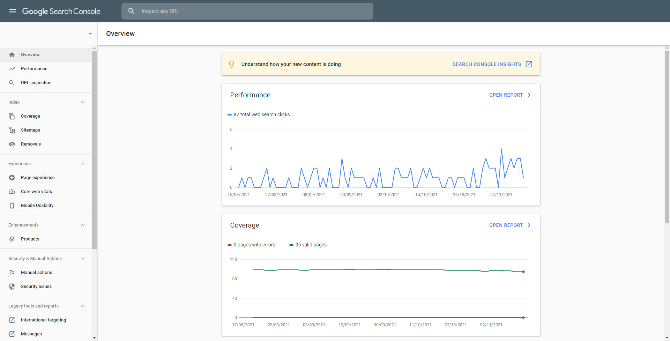Focus the Inspect any URL field
This screenshot has width=670, height=341.
[x=247, y=11]
